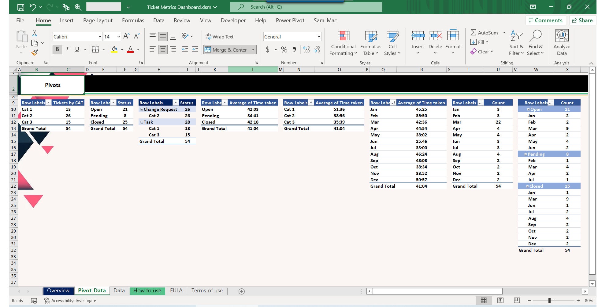Toggle bold formatting
Image resolution: width=613 pixels, height=307 pixels.
(57, 49)
